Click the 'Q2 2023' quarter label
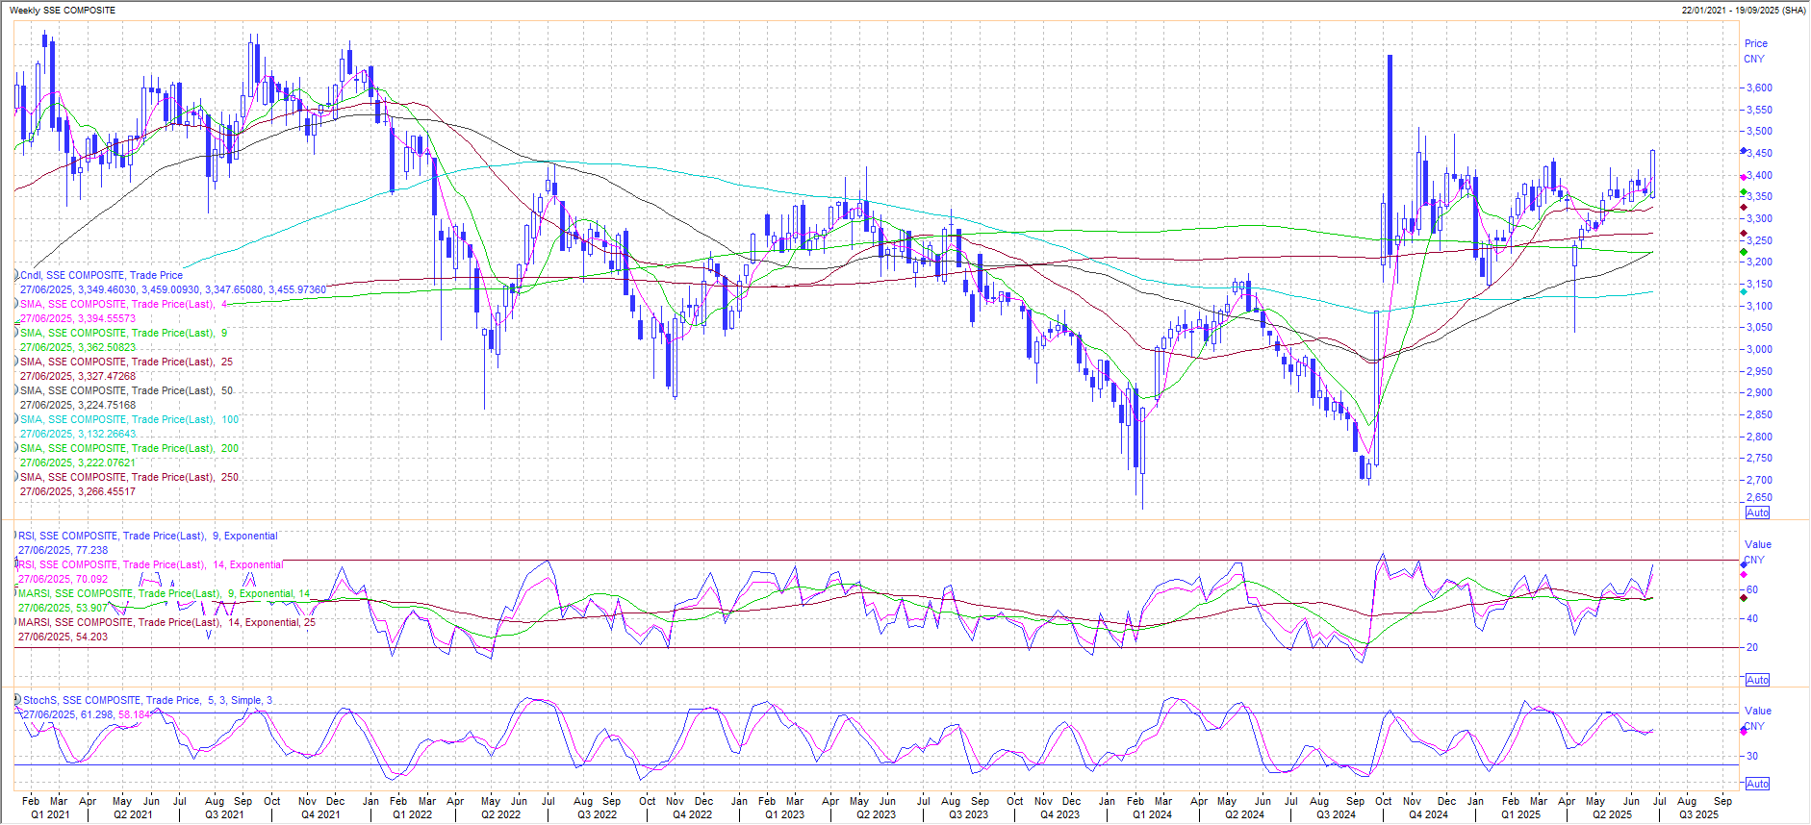 [x=877, y=814]
